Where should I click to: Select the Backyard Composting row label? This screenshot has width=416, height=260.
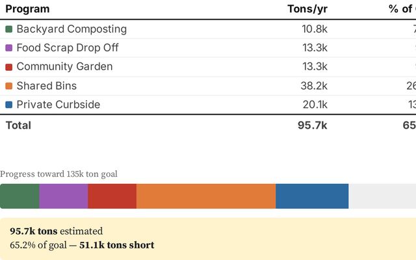pyautogui.click(x=71, y=29)
